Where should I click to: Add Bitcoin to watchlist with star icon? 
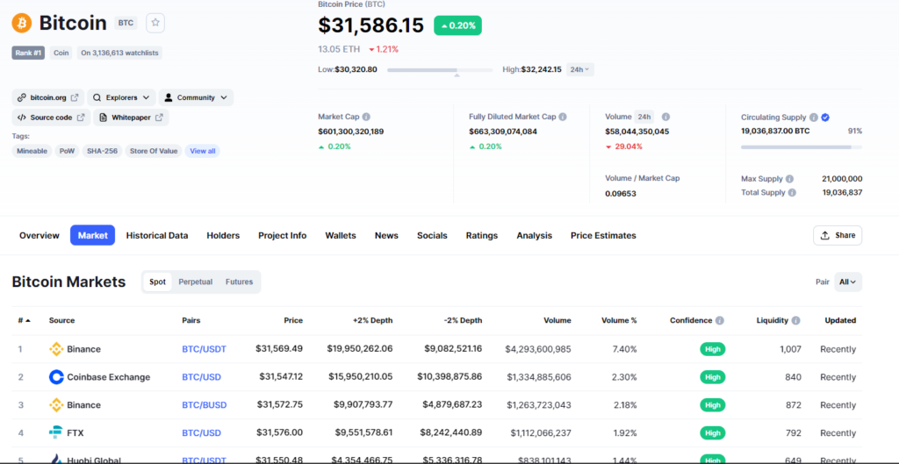(155, 23)
